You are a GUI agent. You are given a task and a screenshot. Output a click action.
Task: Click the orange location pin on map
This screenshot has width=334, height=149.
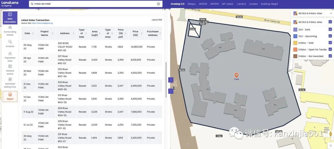pos(236,75)
